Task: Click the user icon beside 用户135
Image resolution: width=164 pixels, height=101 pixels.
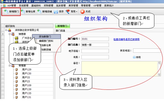Action: pyautogui.click(x=17, y=93)
